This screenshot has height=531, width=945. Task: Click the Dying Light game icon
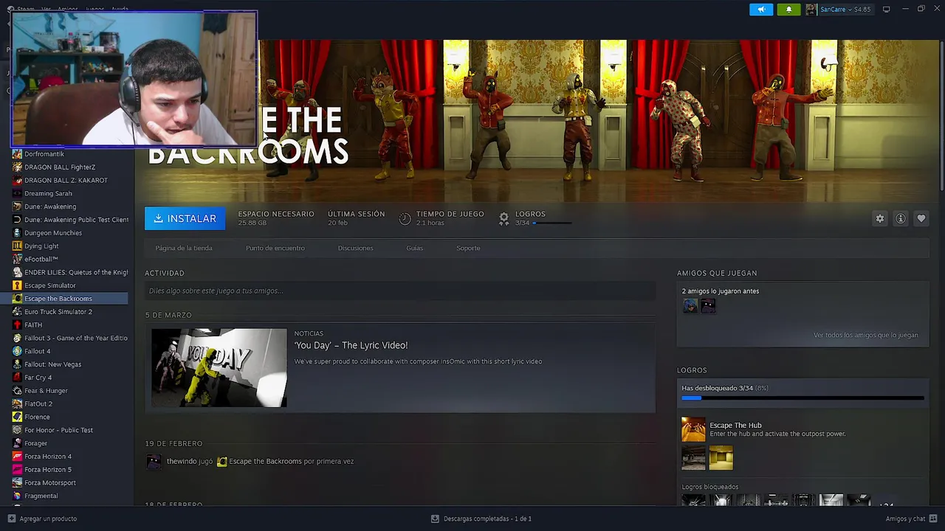tap(17, 246)
